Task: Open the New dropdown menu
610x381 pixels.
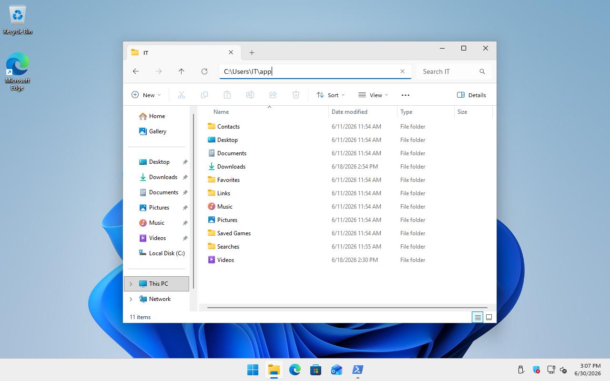Action: click(146, 95)
